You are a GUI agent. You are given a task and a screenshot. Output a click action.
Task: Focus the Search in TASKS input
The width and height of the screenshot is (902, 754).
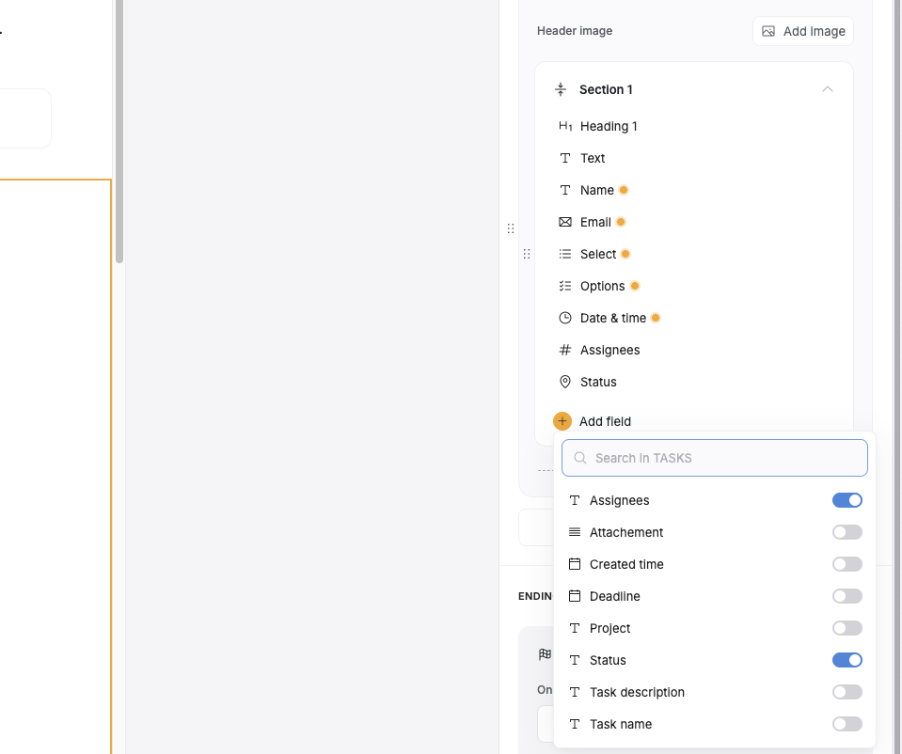[715, 458]
